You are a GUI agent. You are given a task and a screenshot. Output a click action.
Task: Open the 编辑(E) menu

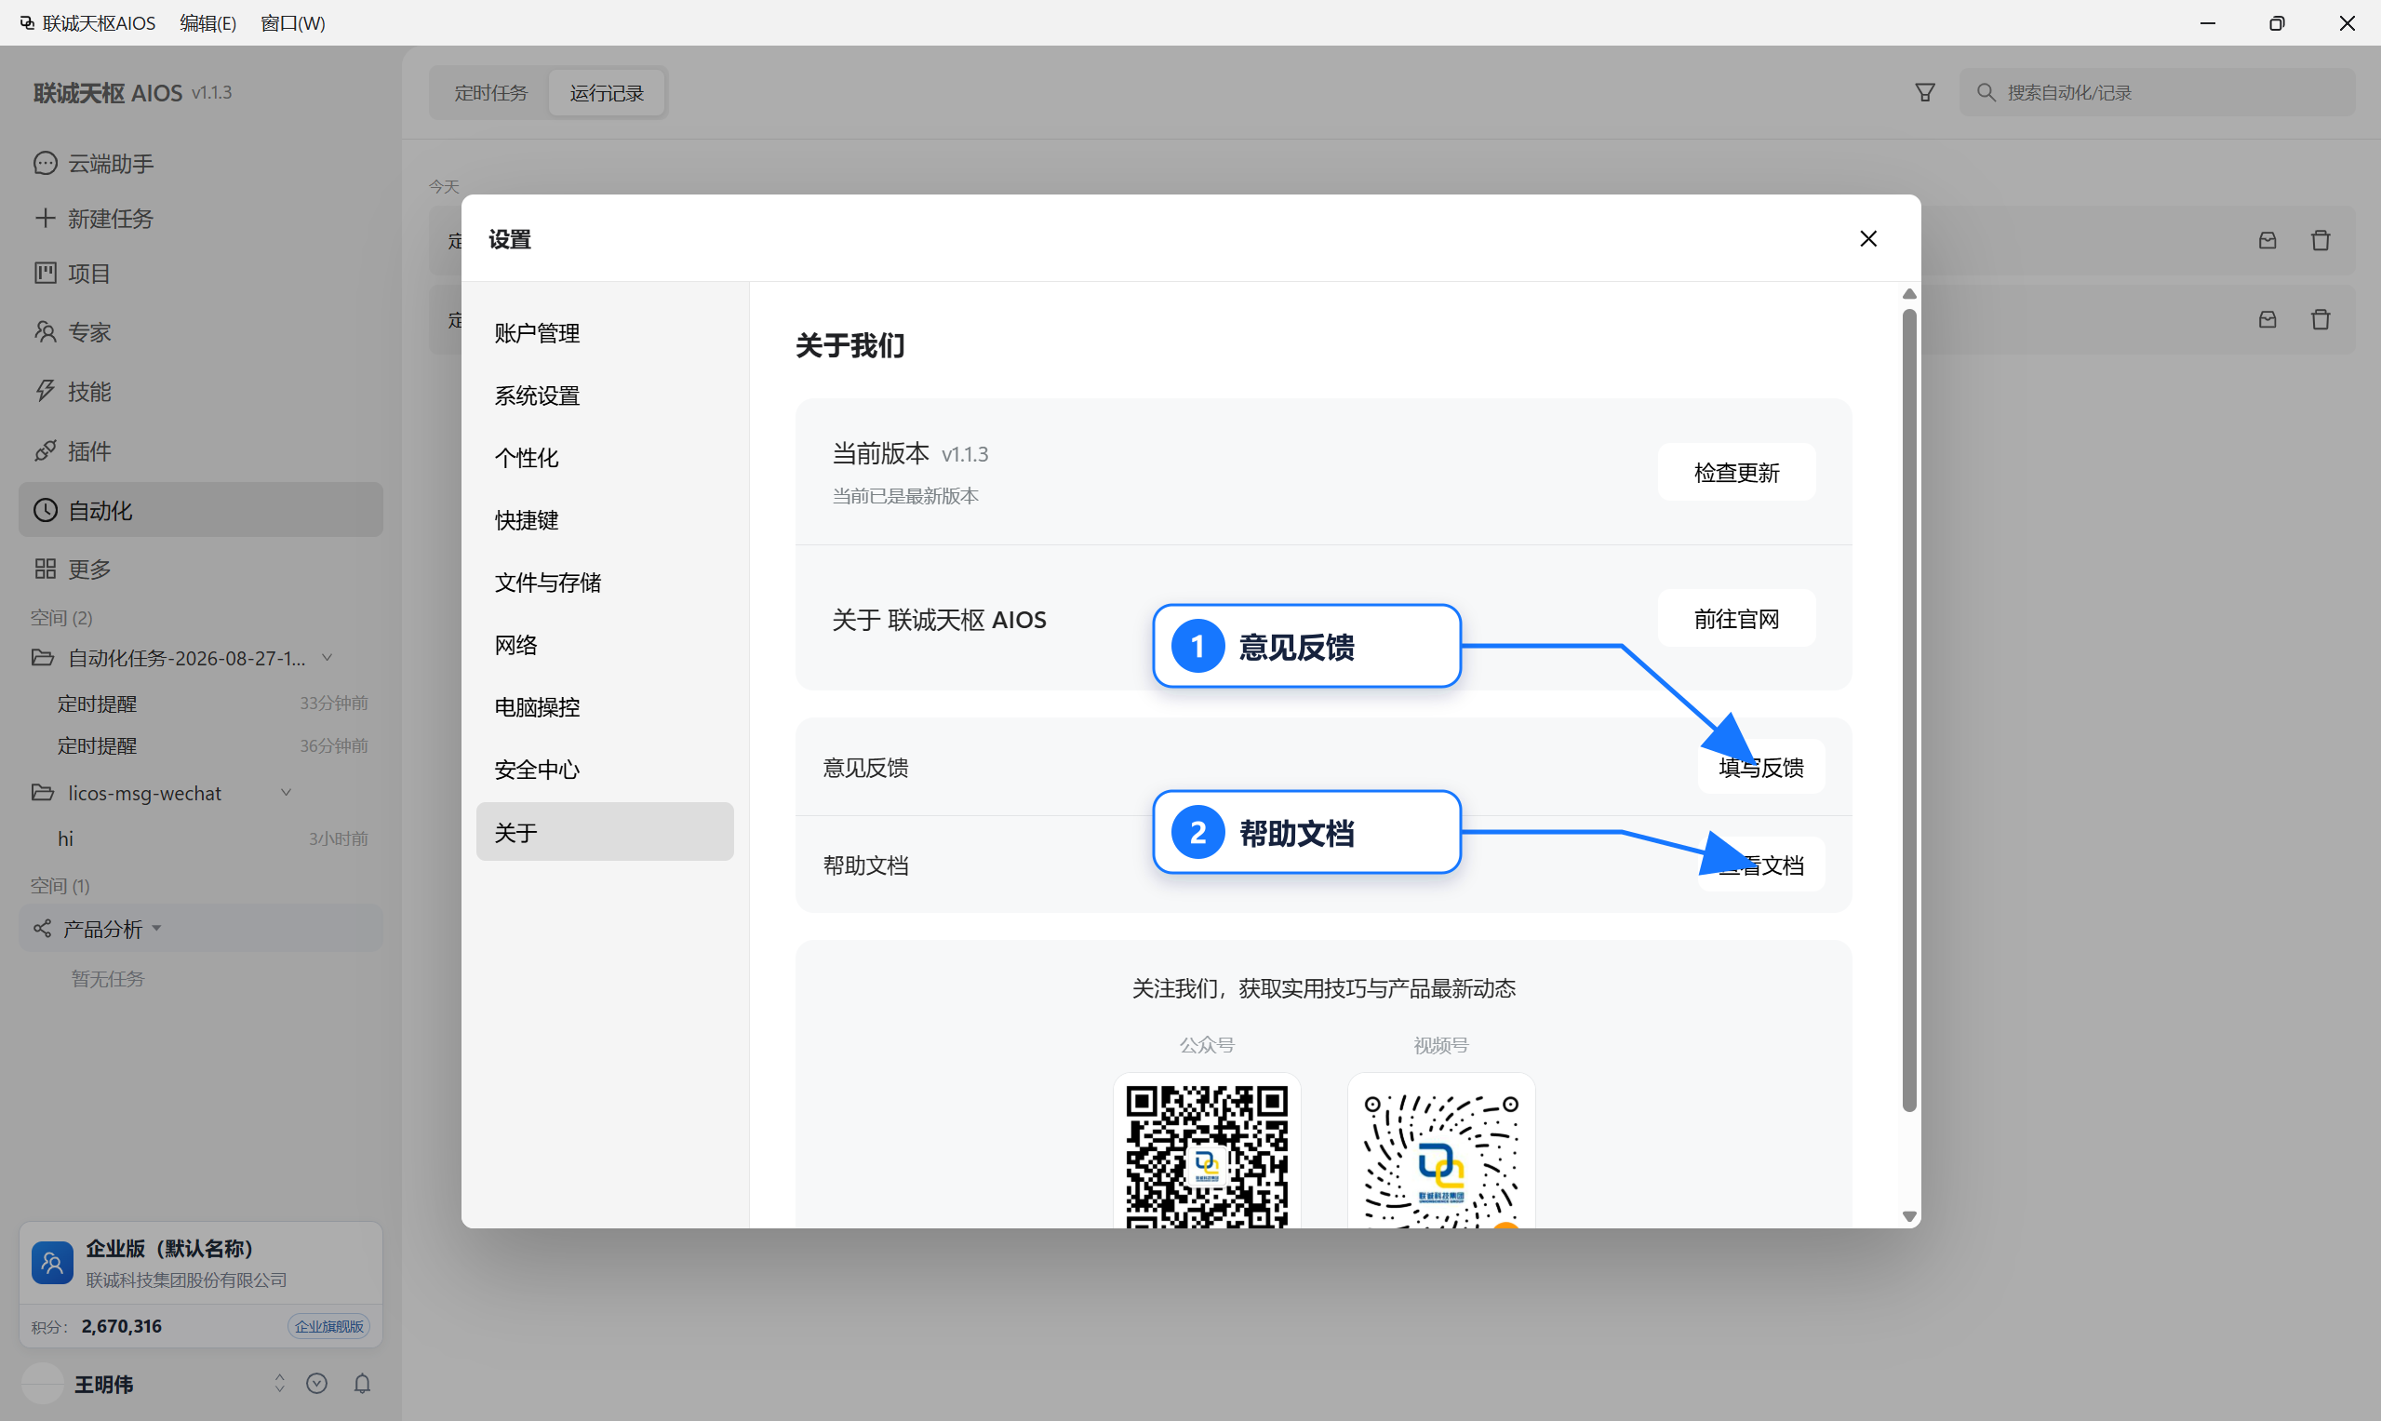pyautogui.click(x=207, y=23)
